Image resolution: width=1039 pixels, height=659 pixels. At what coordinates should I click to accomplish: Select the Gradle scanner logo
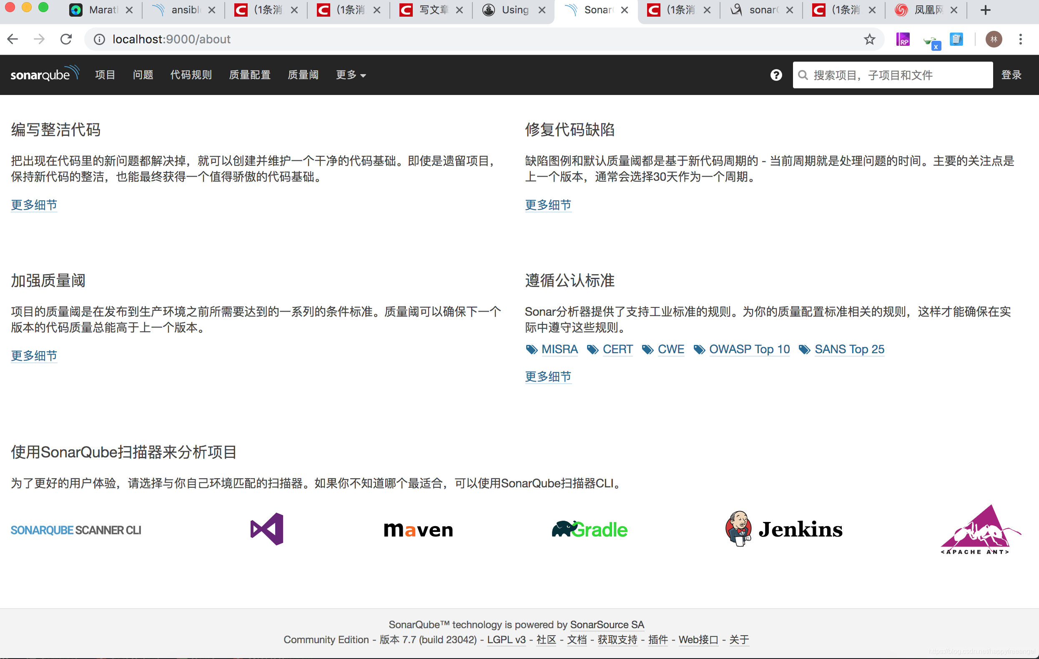(590, 529)
